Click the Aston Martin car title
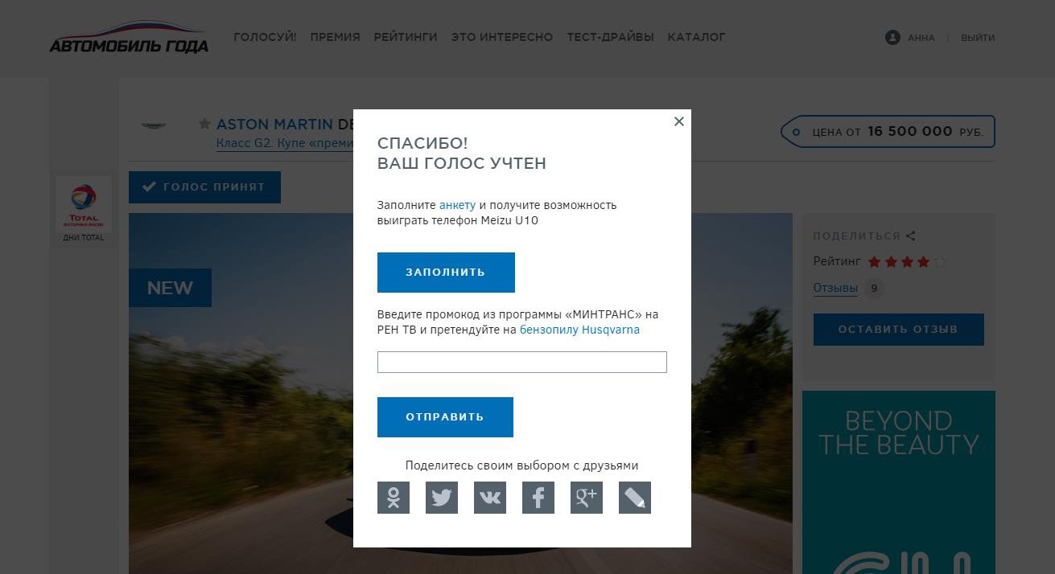 [285, 124]
